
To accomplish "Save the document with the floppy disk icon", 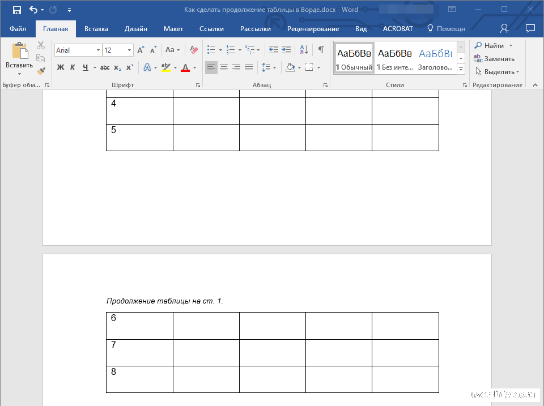I will click(16, 10).
